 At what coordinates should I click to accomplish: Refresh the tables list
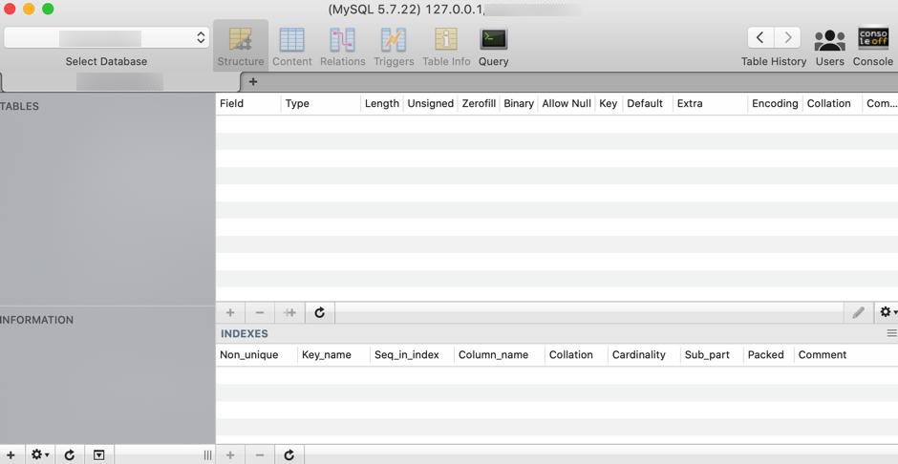[x=70, y=454]
